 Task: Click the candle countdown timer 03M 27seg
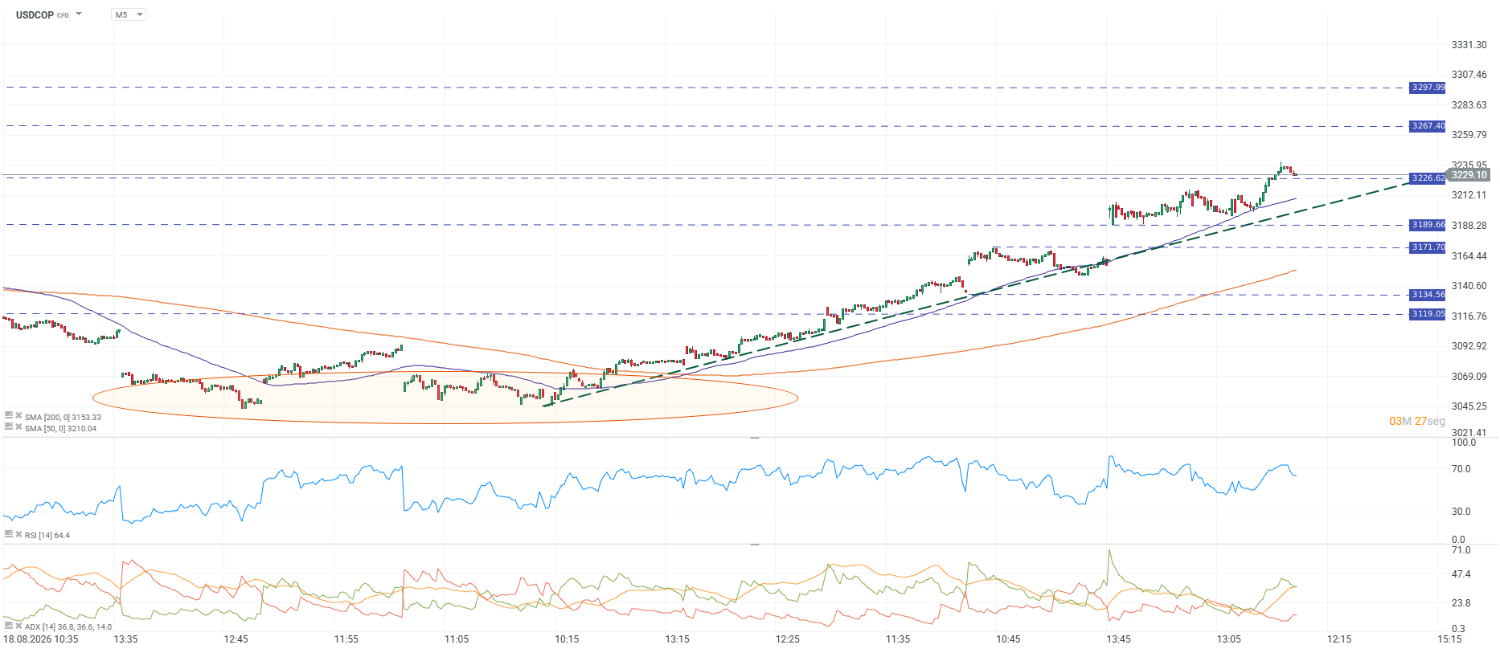coord(1417,421)
